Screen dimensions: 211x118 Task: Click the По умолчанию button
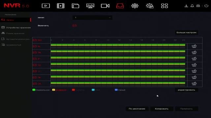[x=137, y=109]
